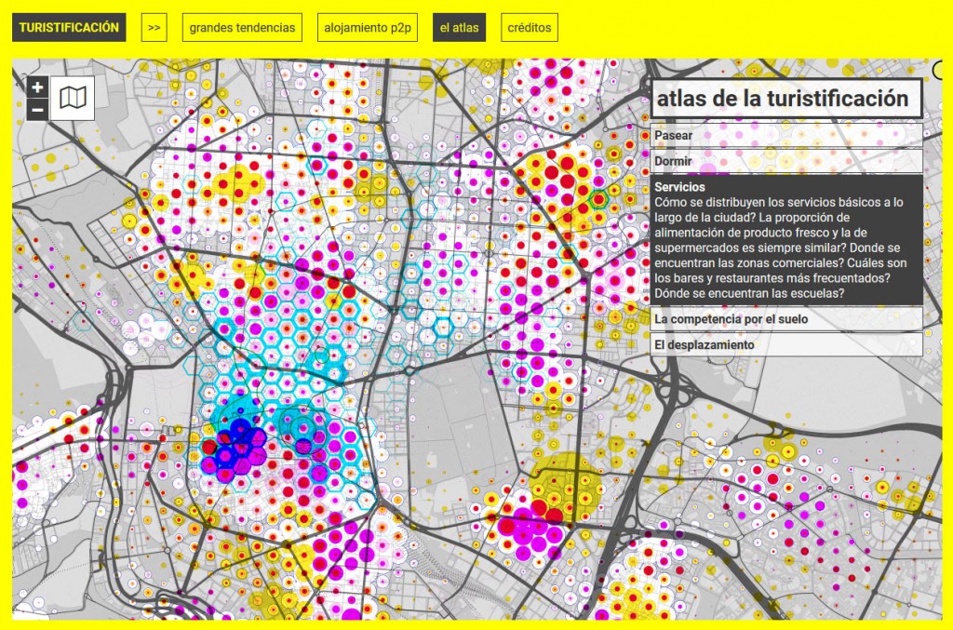This screenshot has width=953, height=630.
Task: Zoom in with the plus button
Action: tap(37, 87)
